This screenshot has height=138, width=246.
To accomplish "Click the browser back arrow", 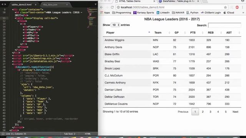I will tap(101, 7).
